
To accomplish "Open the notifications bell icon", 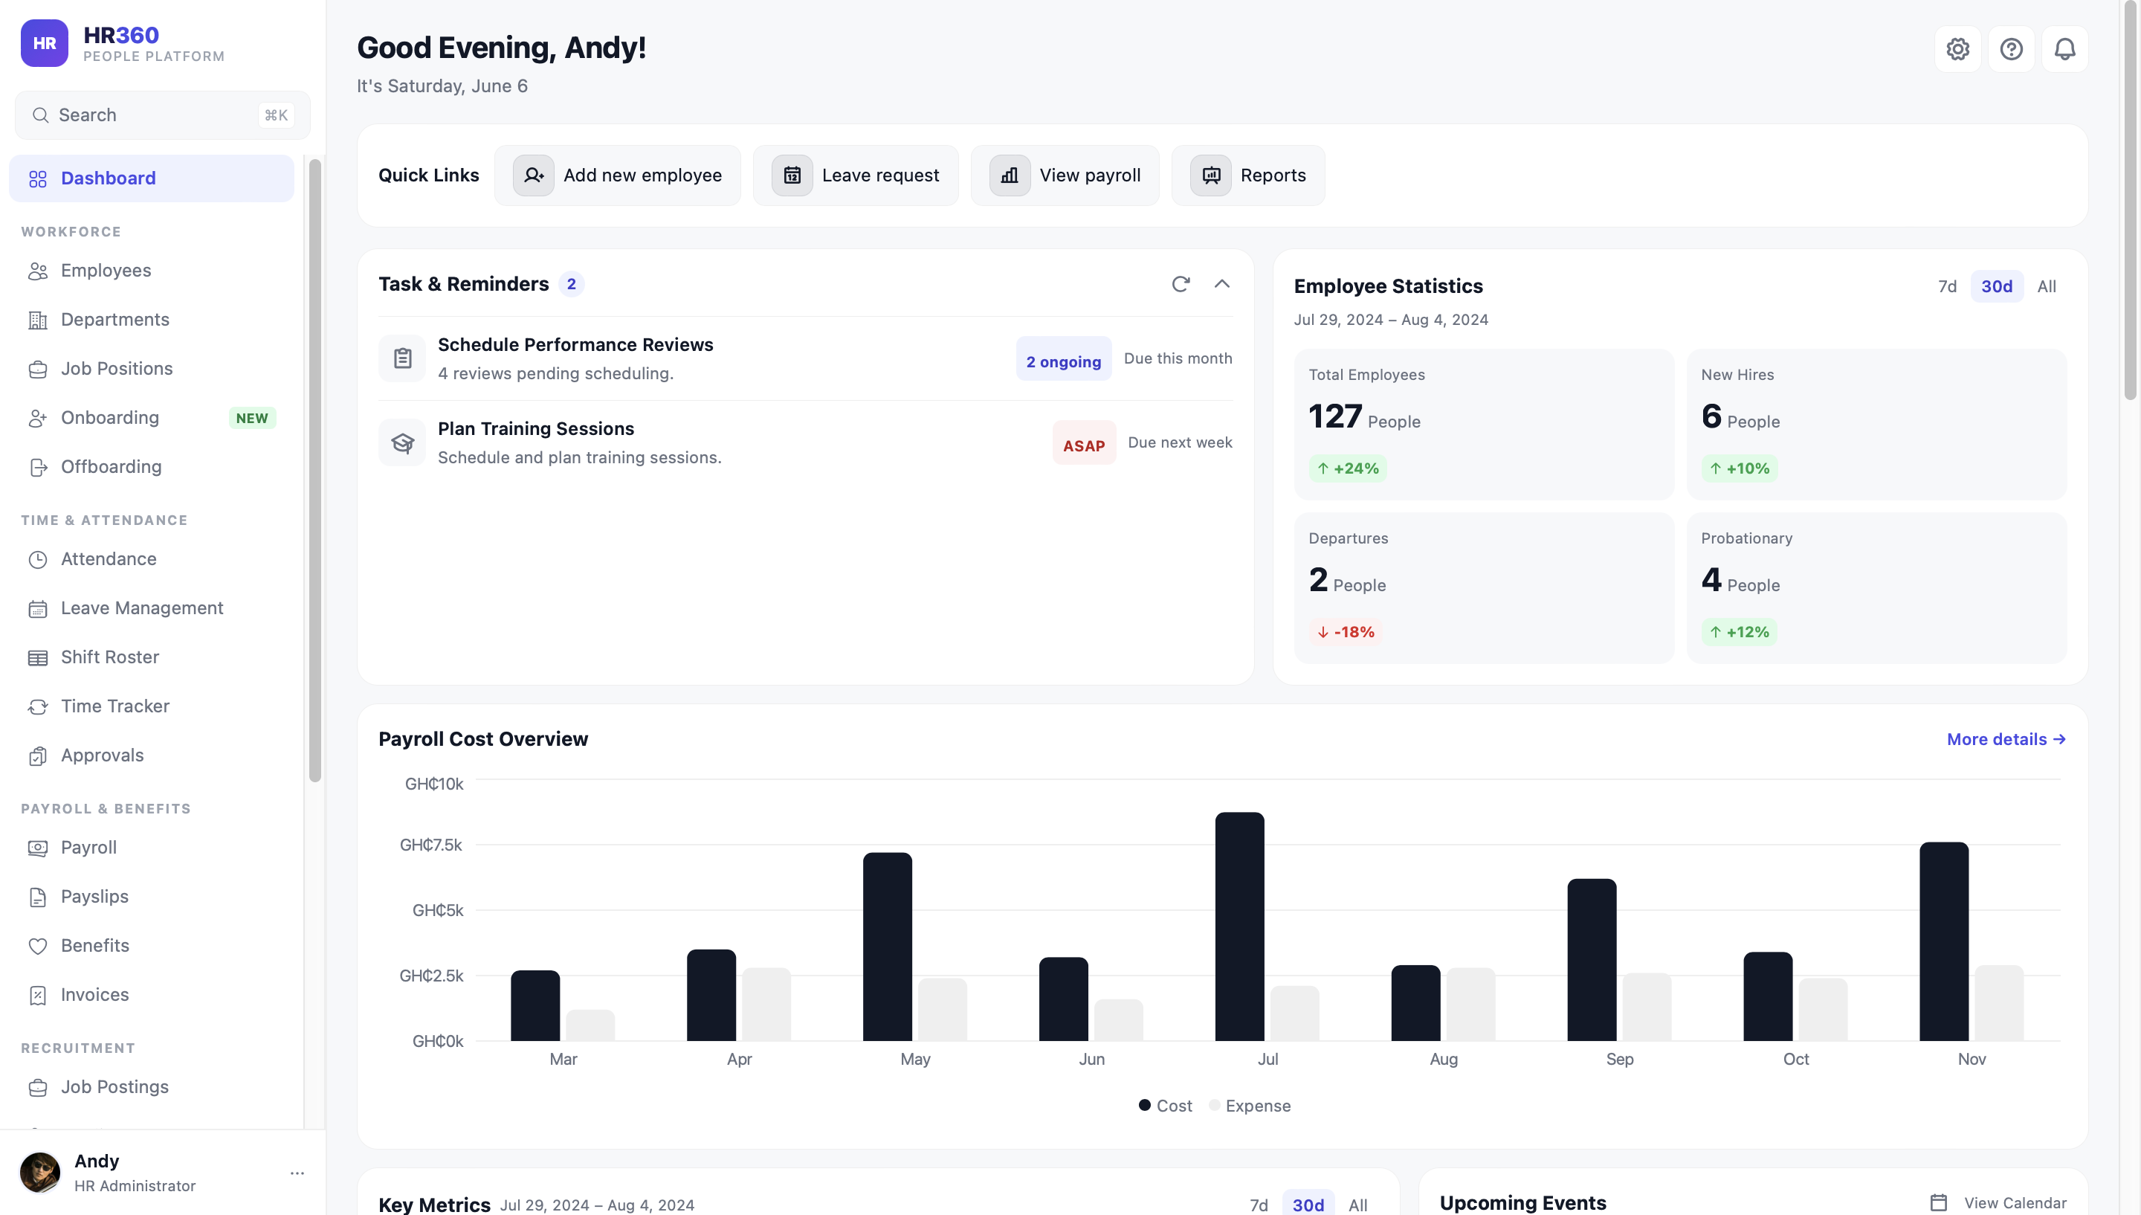I will (2064, 49).
